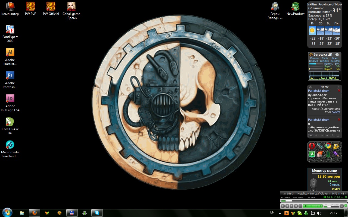Toggle the player's repeat button
The image size is (348, 217).
(x=328, y=197)
